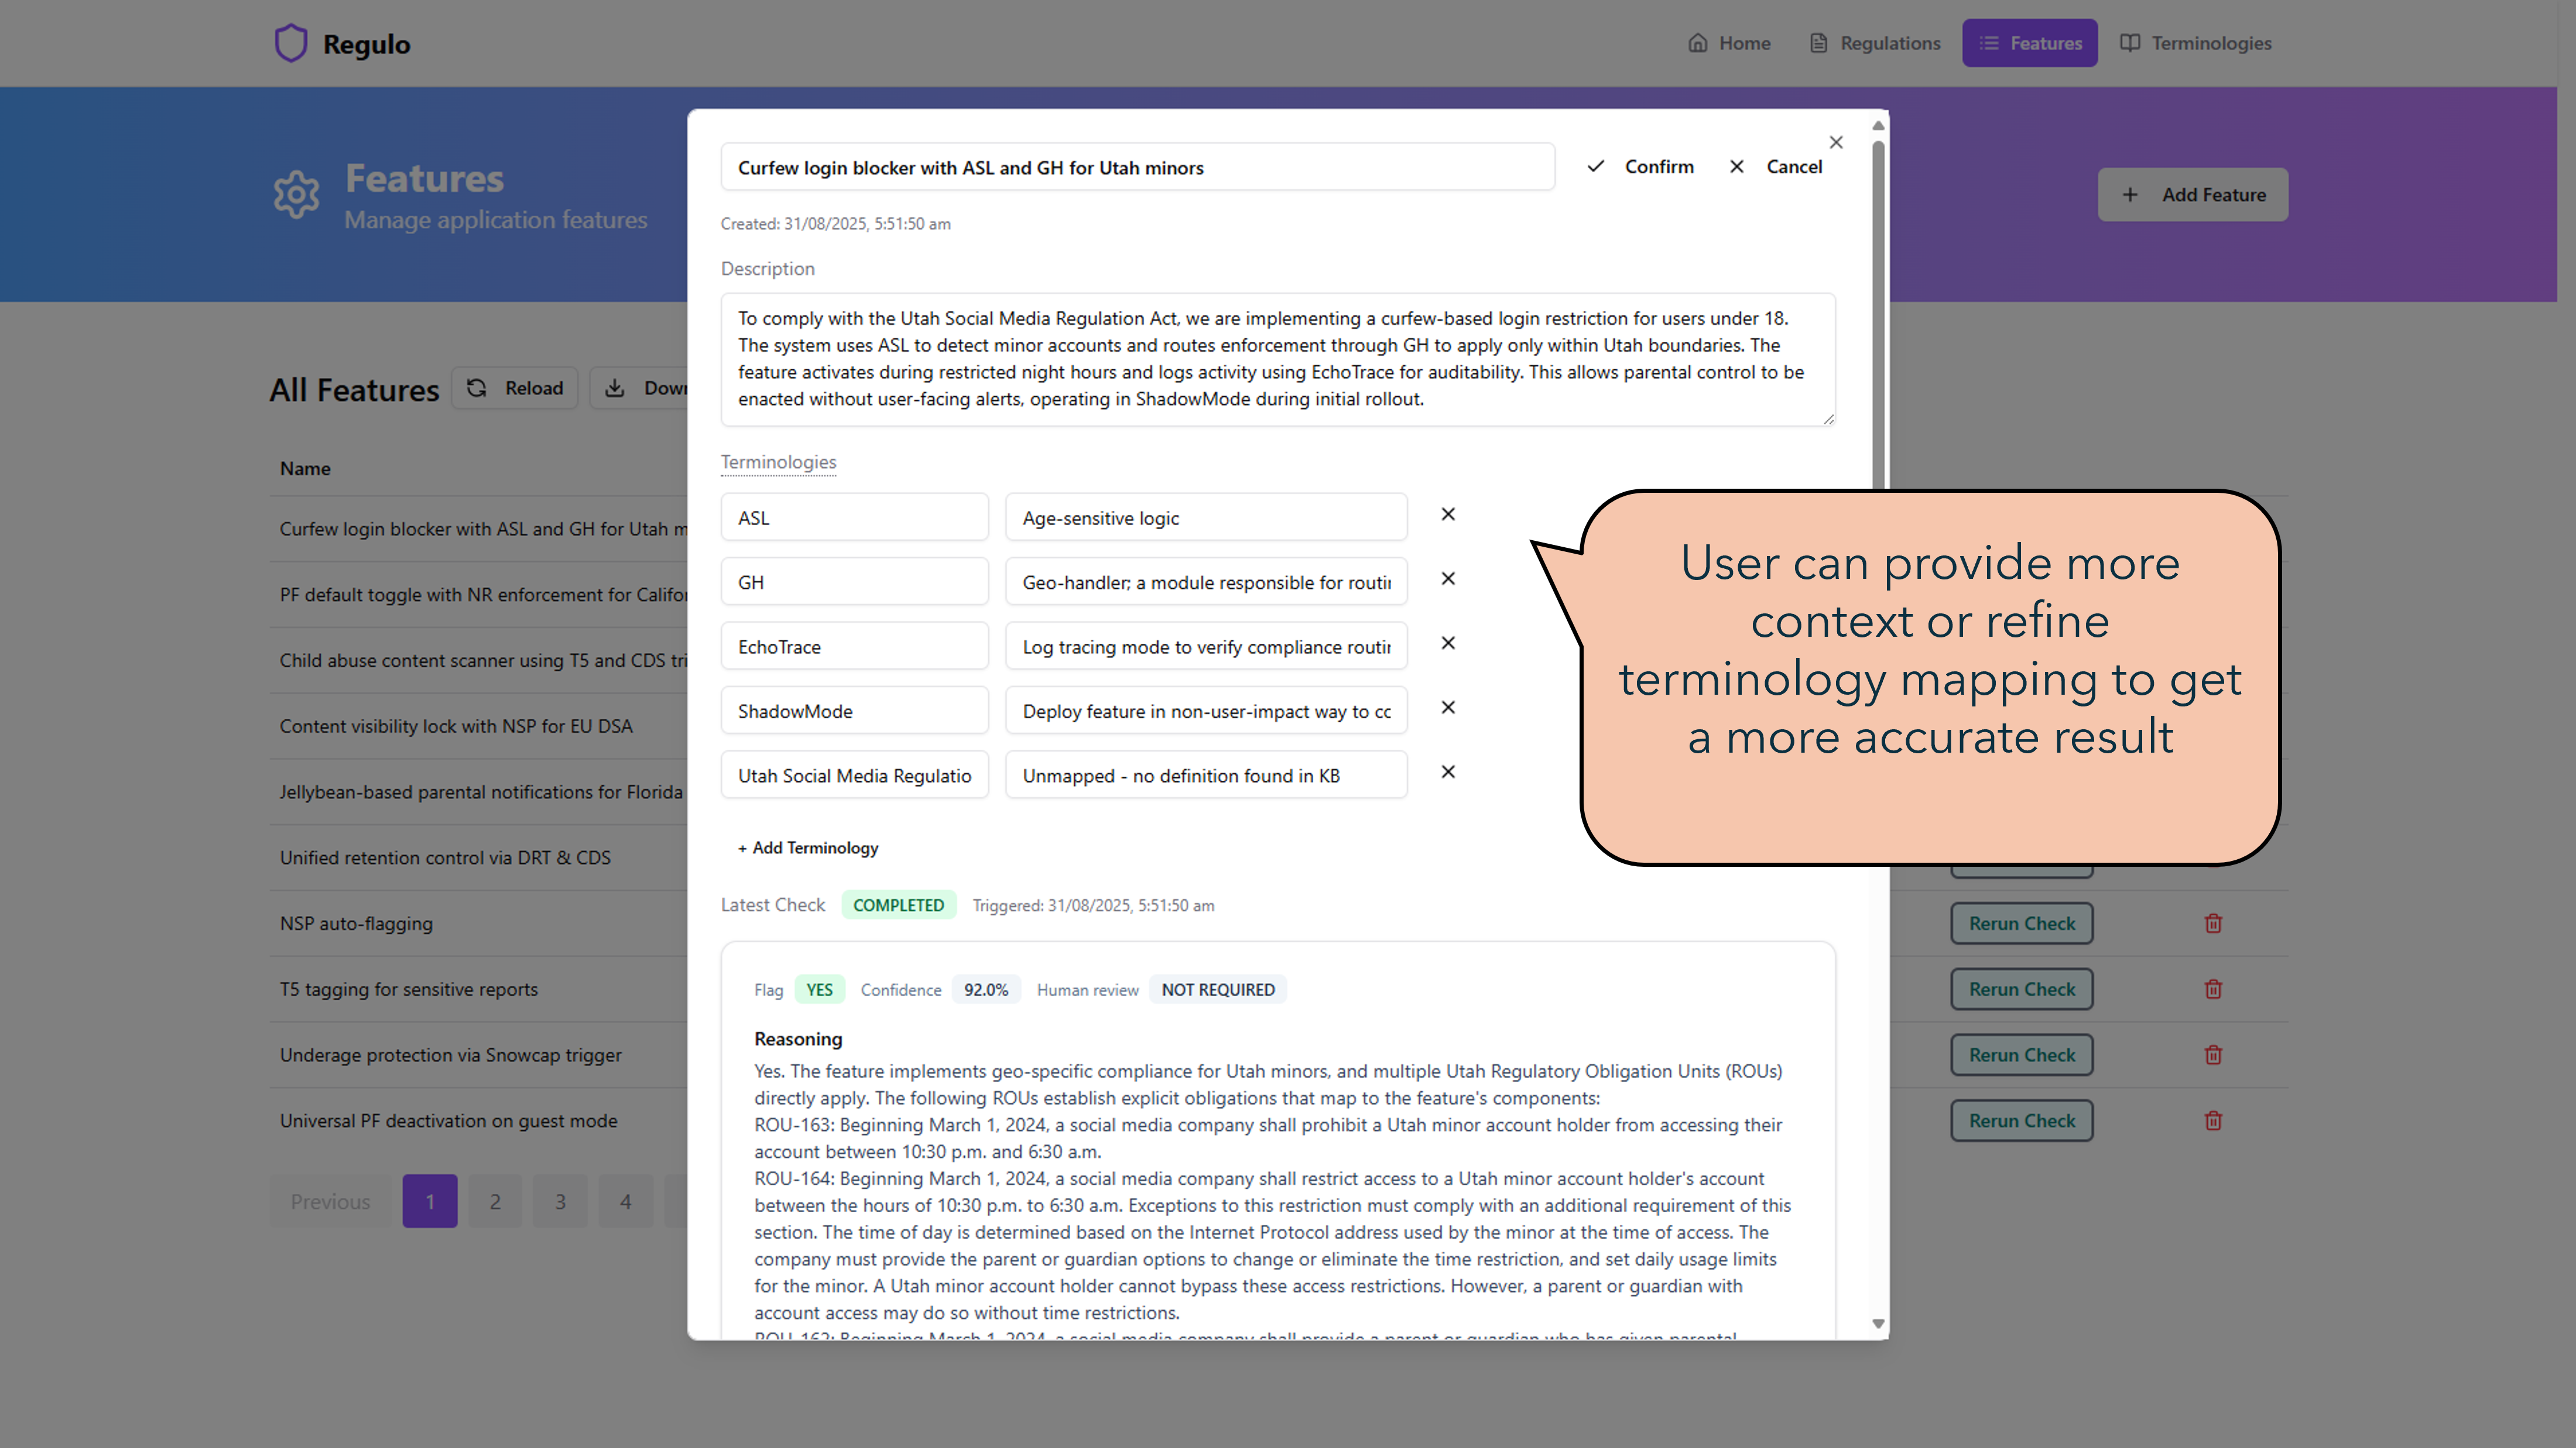Close the feature dialog

click(x=1835, y=142)
